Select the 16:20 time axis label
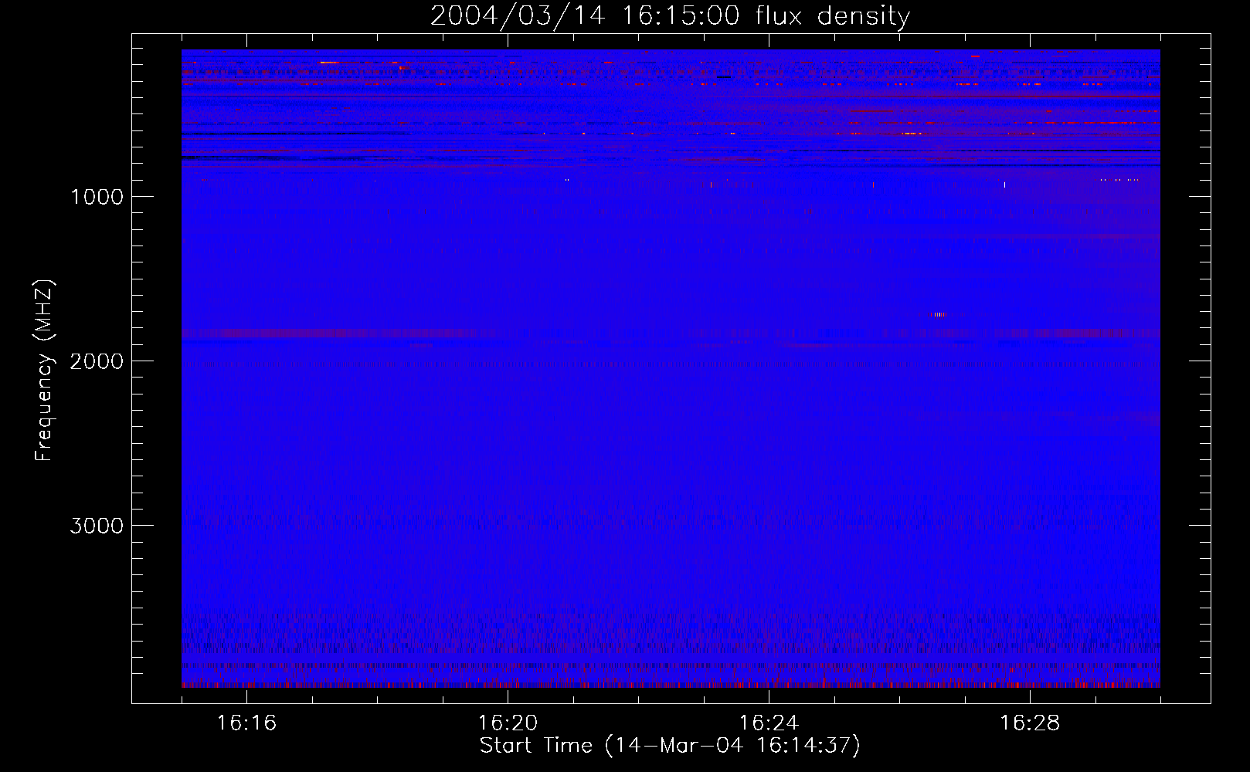1250x772 pixels. (508, 723)
